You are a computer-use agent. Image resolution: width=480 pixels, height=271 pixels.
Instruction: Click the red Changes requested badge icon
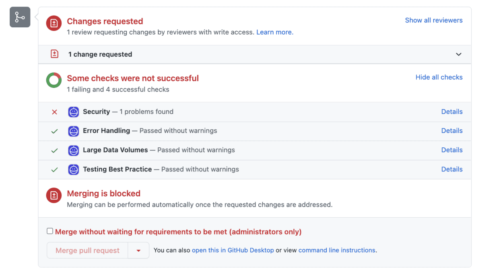click(x=54, y=23)
